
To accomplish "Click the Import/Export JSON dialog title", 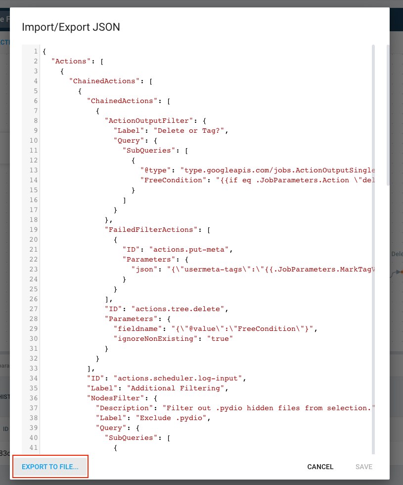I will point(71,27).
